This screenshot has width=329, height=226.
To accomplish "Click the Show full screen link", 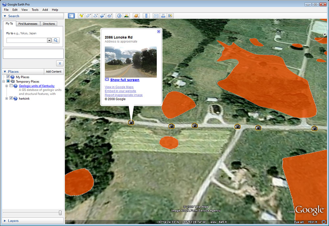I will 125,80.
